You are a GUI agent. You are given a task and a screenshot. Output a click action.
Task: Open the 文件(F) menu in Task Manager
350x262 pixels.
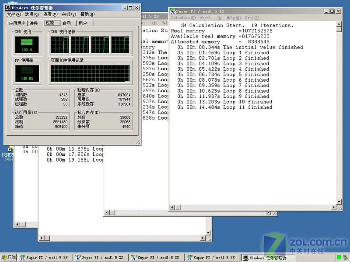point(14,14)
